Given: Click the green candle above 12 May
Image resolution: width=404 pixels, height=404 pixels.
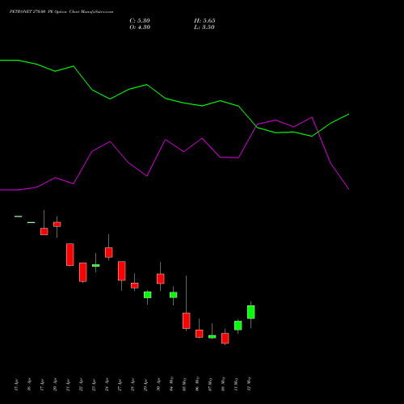Looking at the screenshot, I should (x=251, y=312).
